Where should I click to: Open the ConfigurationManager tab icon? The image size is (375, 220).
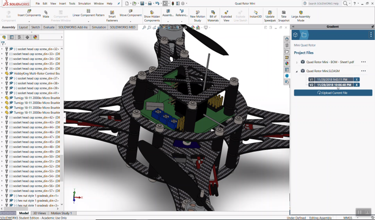(19, 37)
